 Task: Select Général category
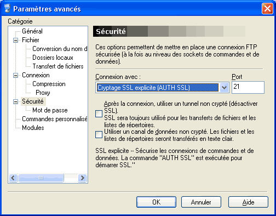click(32, 31)
